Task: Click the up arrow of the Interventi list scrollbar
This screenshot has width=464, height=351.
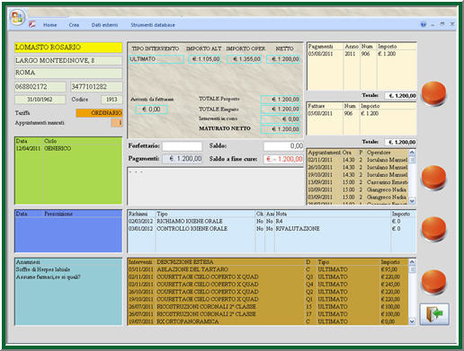Action: click(412, 262)
